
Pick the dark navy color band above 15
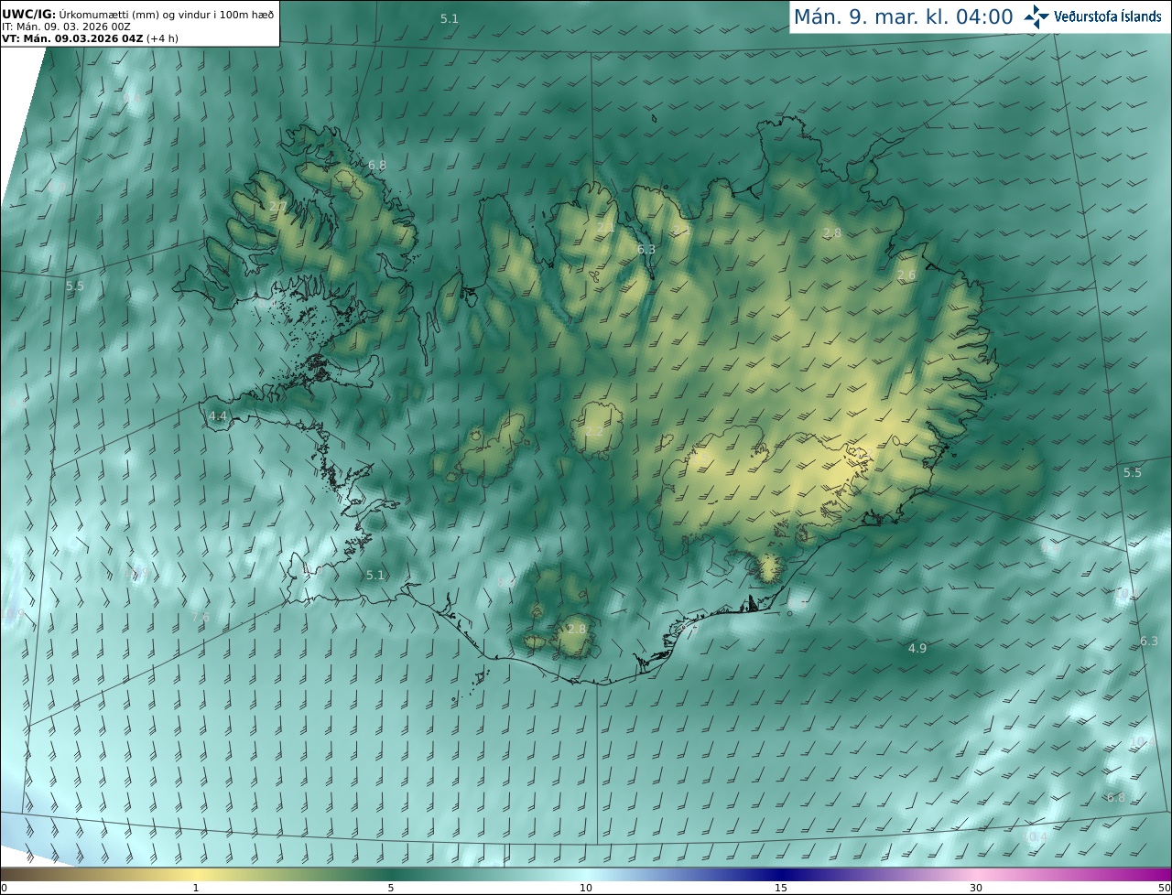tap(781, 874)
